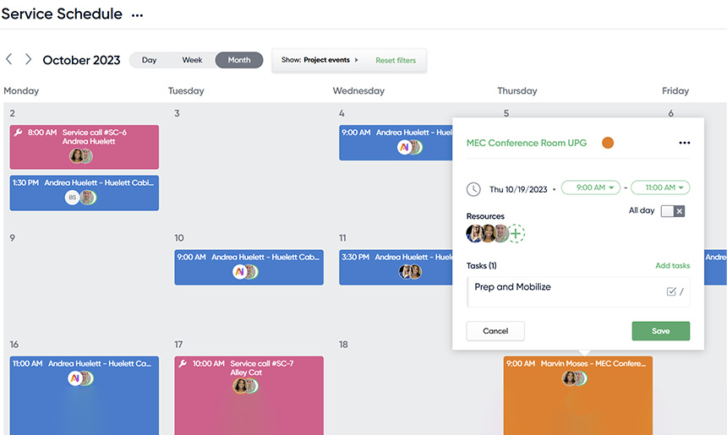Click wrench icon on Service call #SC-6

click(x=18, y=133)
